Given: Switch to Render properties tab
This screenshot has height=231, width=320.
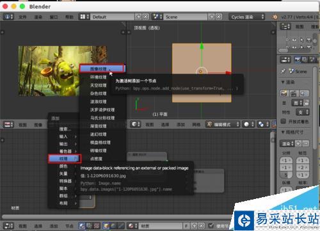Looking at the screenshot, I should 298,60.
